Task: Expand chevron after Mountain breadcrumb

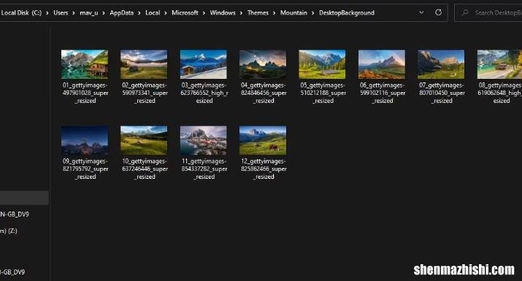Action: tap(312, 13)
